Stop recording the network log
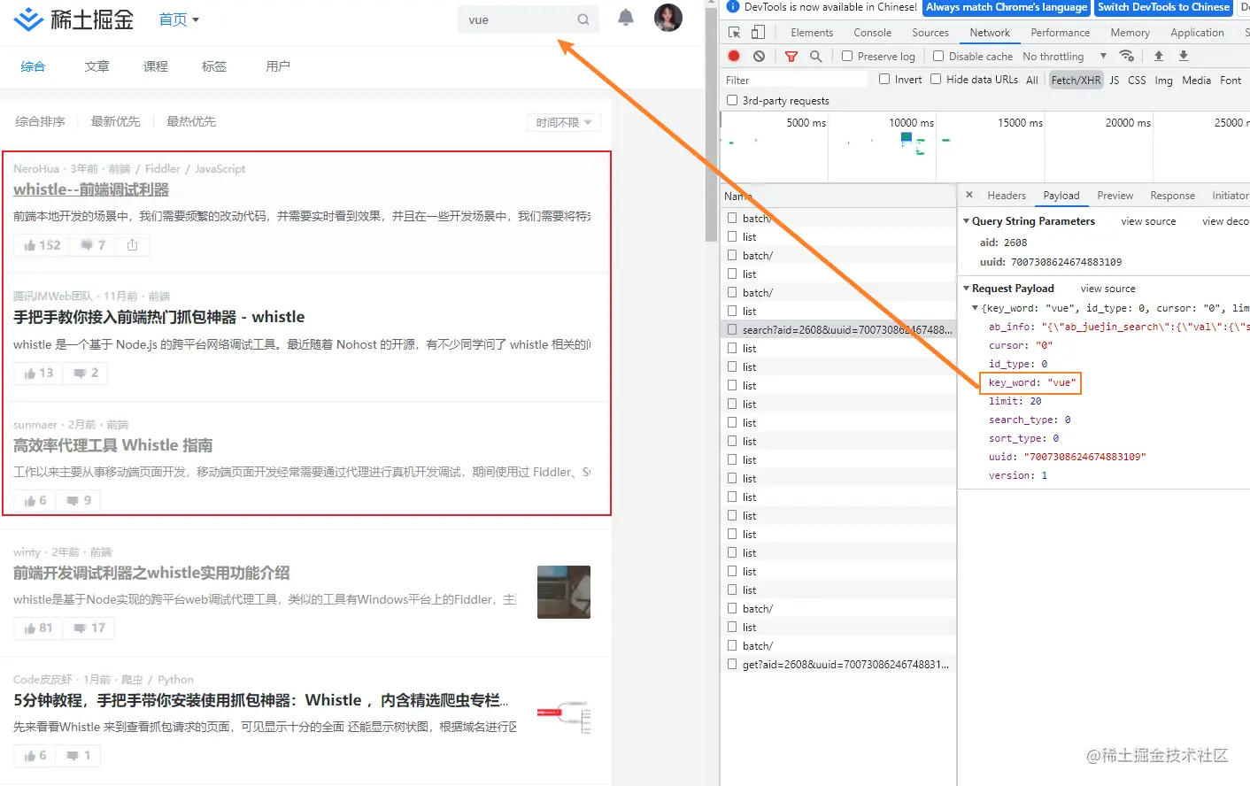1250x786 pixels. pos(734,56)
